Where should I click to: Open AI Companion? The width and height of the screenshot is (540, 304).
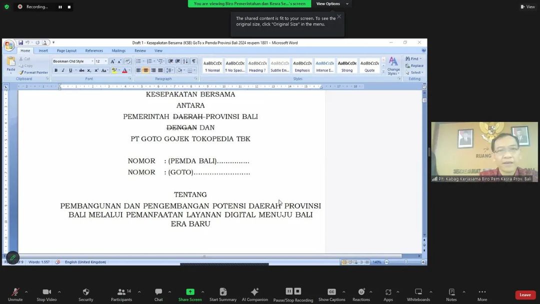(x=255, y=294)
